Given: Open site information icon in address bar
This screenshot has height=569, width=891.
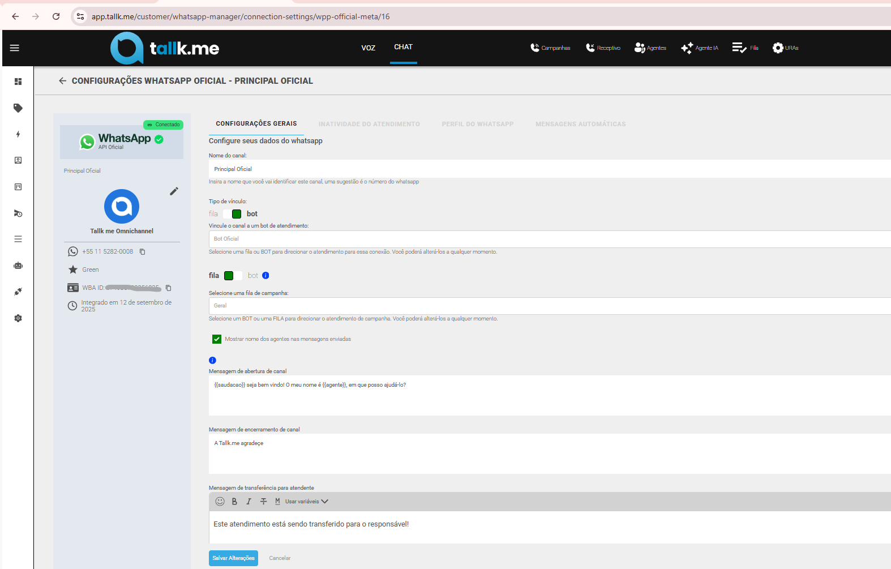Looking at the screenshot, I should [x=80, y=16].
